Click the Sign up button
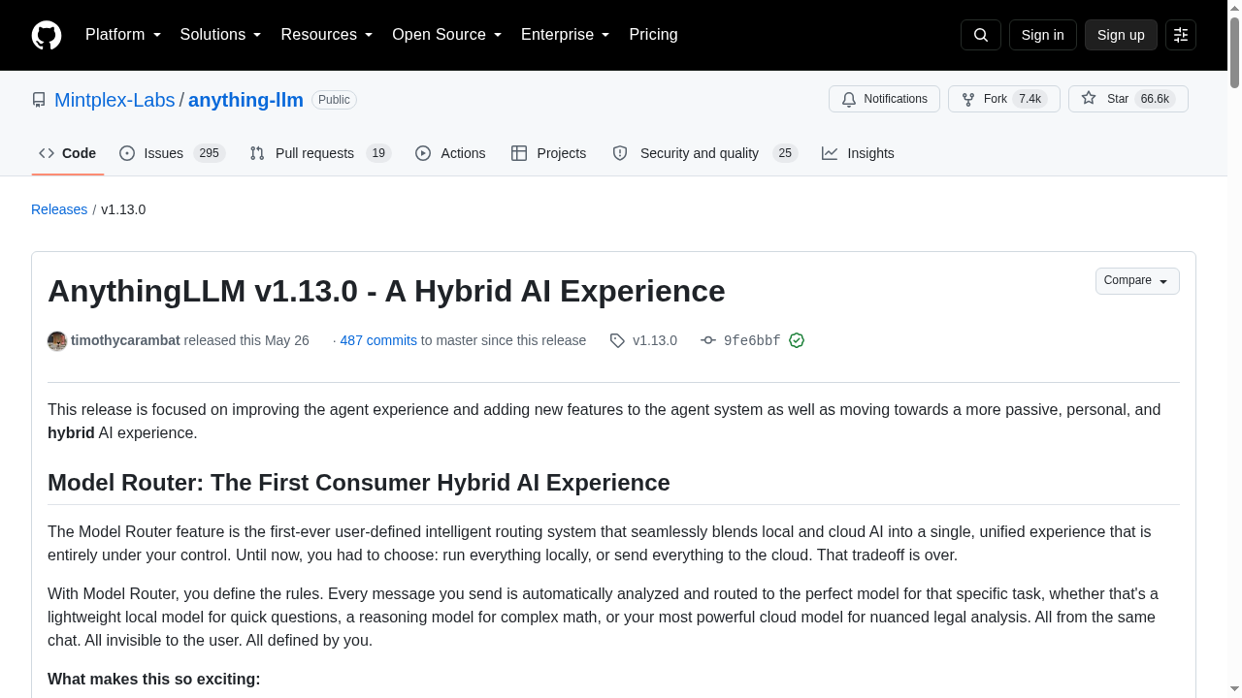The width and height of the screenshot is (1242, 698). pyautogui.click(x=1121, y=35)
